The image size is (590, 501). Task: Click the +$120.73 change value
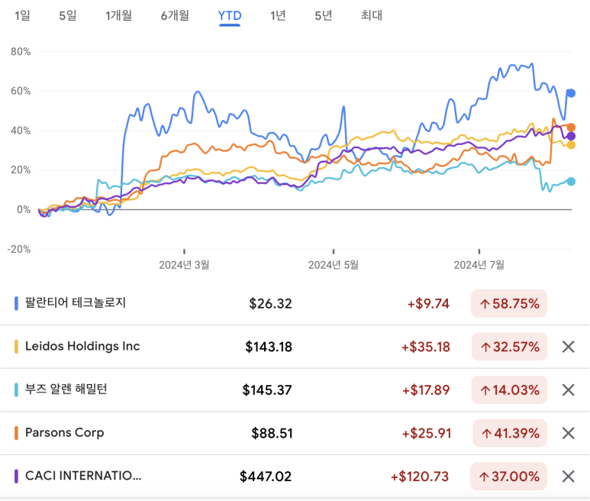pos(420,477)
